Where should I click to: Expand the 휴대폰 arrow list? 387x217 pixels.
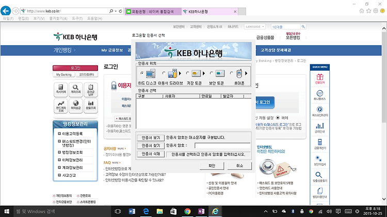tap(246, 73)
